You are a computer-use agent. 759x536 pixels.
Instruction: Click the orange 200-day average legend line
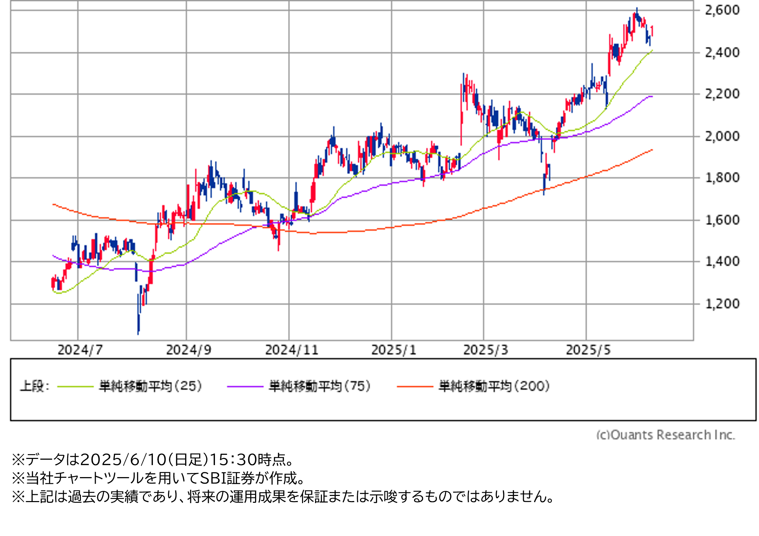415,387
